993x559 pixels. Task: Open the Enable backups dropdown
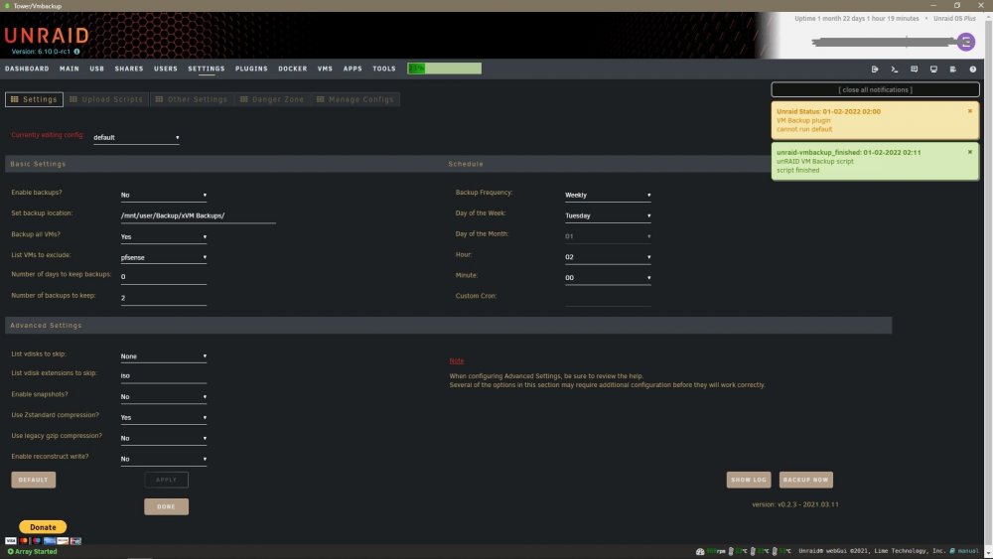(x=164, y=195)
